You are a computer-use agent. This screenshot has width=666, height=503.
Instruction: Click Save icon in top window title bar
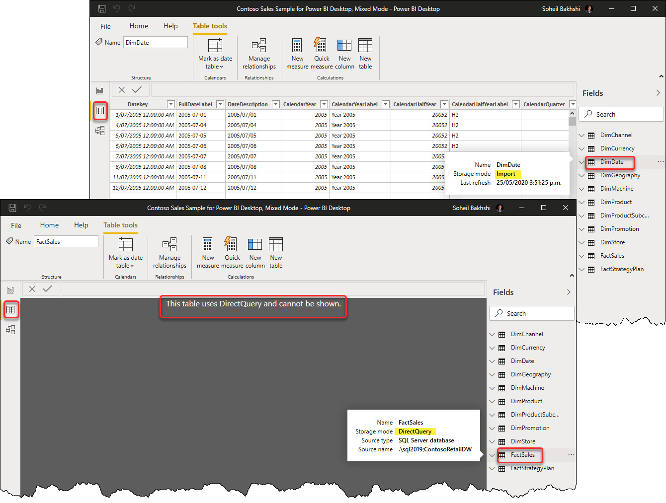[x=102, y=8]
